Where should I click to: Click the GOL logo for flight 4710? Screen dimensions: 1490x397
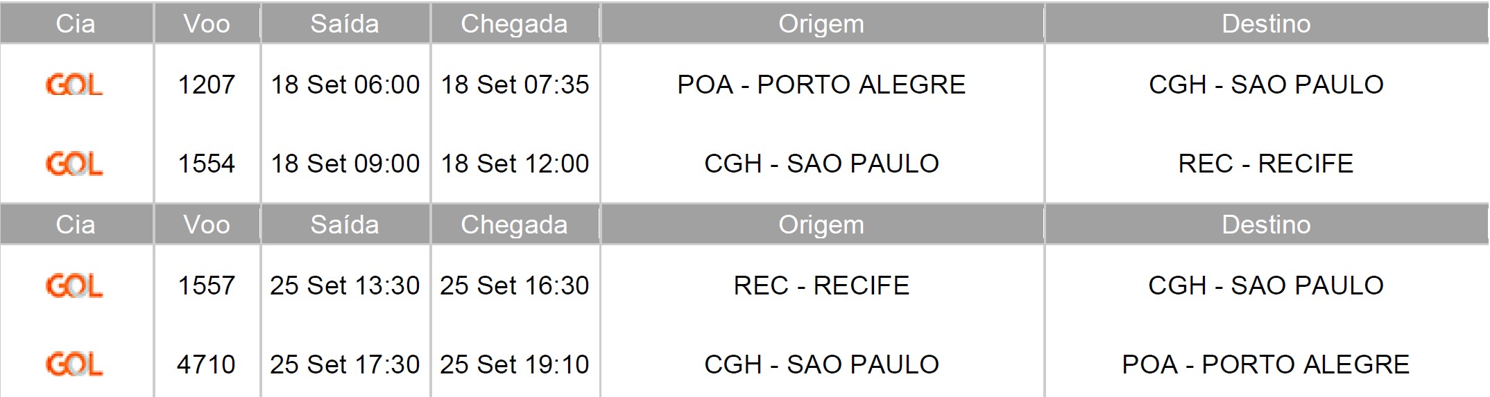point(74,364)
